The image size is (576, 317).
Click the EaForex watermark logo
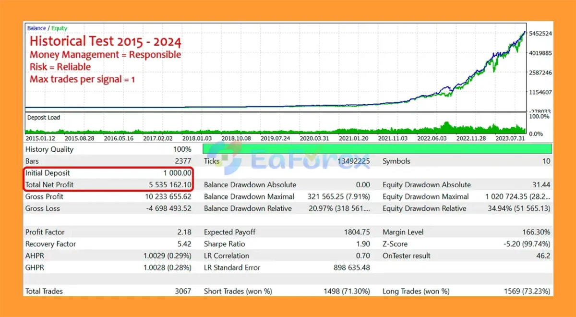tap(288, 154)
